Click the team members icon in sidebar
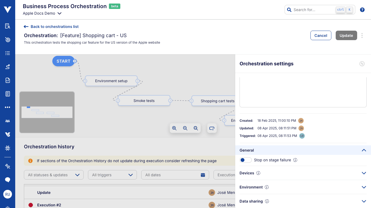 (8, 121)
